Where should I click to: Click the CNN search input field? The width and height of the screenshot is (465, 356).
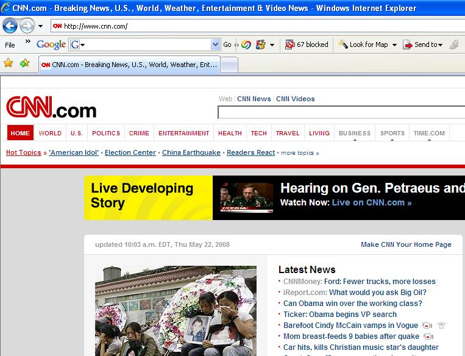[x=341, y=112]
